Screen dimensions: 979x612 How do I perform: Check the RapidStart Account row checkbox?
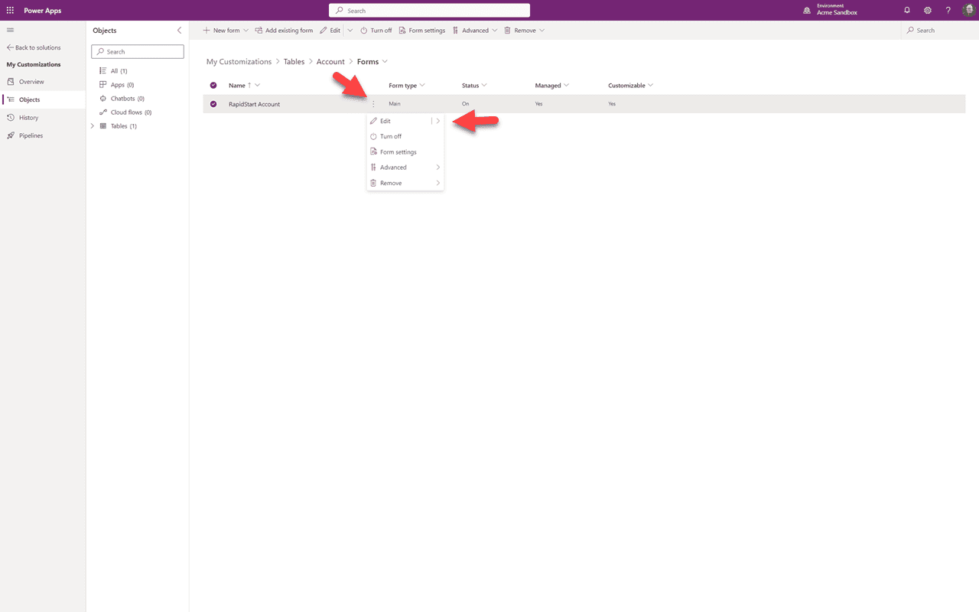coord(213,103)
